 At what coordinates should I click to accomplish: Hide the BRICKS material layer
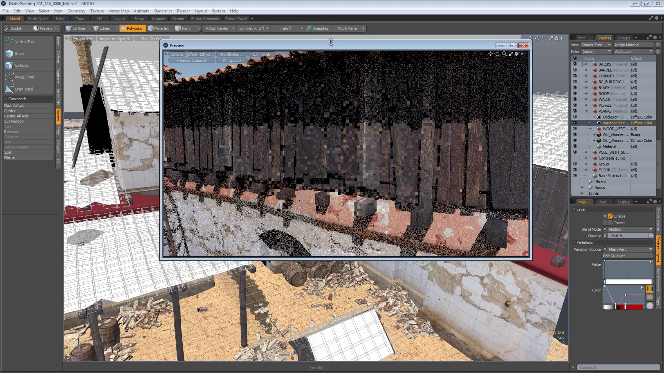575,64
